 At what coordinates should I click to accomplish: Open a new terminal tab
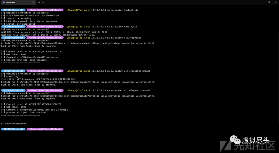coord(39,2)
